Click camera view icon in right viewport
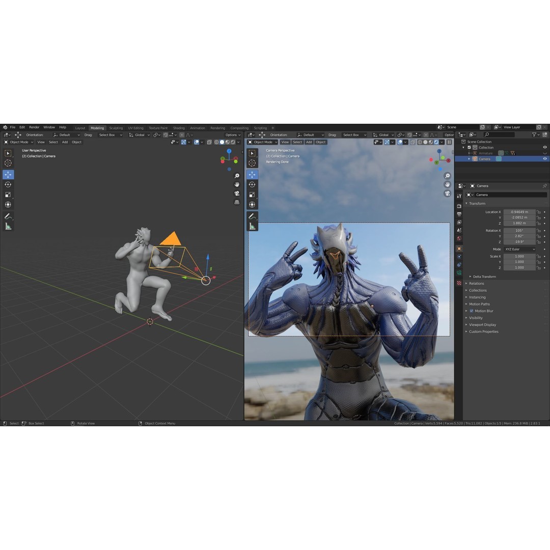The width and height of the screenshot is (550, 550). tap(447, 194)
